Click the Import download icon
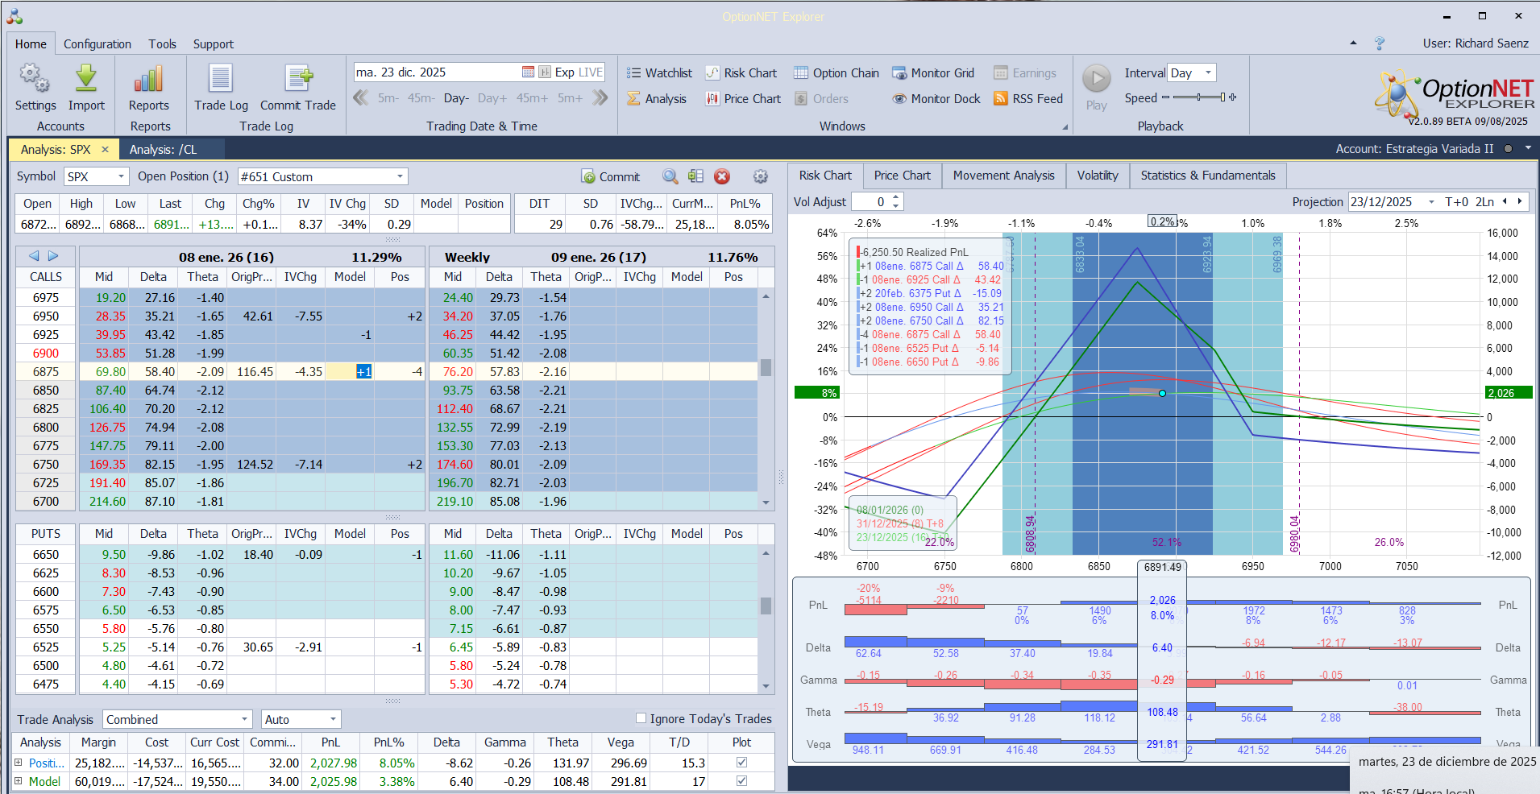The width and height of the screenshot is (1540, 794). 86,79
